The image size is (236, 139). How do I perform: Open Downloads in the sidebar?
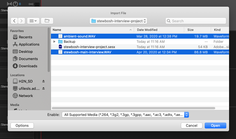coord(28,66)
